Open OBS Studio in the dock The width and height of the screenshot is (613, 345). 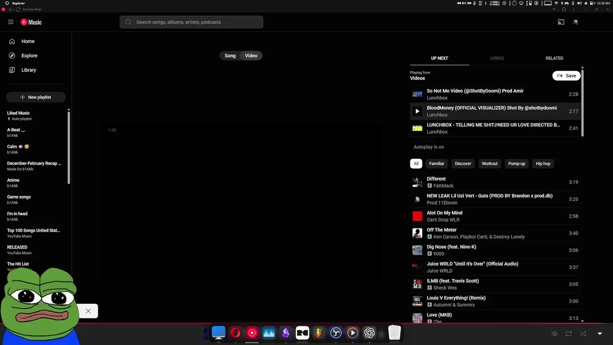[336, 333]
